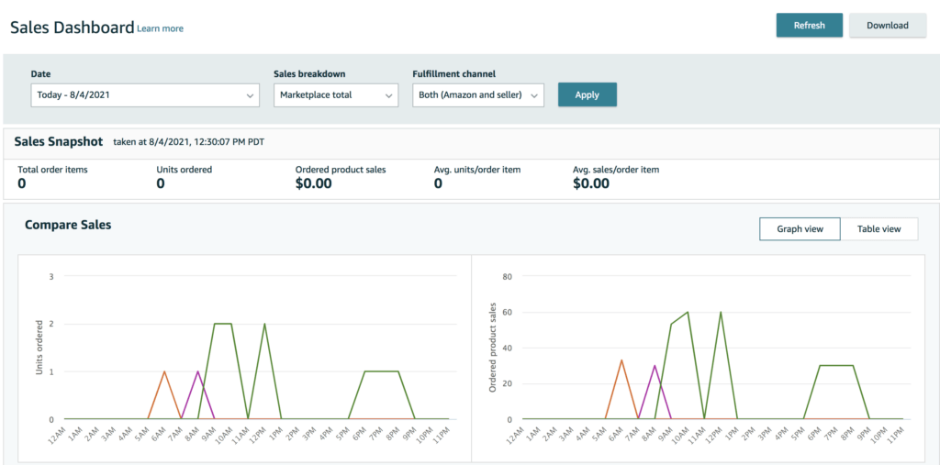This screenshot has width=940, height=465.
Task: Click the Avg. sales/order item value
Action: 590,183
